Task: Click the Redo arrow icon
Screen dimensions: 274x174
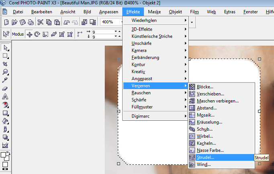Action: pos(75,22)
